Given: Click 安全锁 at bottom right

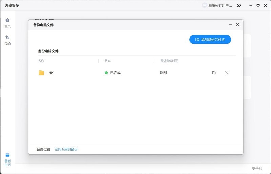Looking at the screenshot, I should click(x=257, y=169).
